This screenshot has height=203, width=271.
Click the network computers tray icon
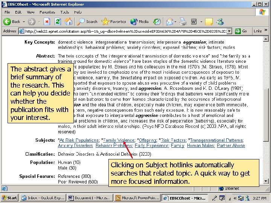tap(241, 198)
